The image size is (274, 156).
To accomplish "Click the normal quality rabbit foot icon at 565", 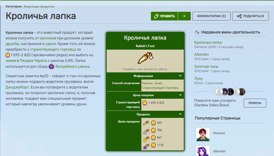I will pos(146,123).
